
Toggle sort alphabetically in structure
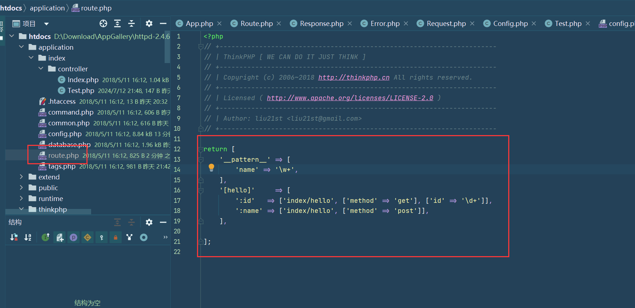(28, 237)
